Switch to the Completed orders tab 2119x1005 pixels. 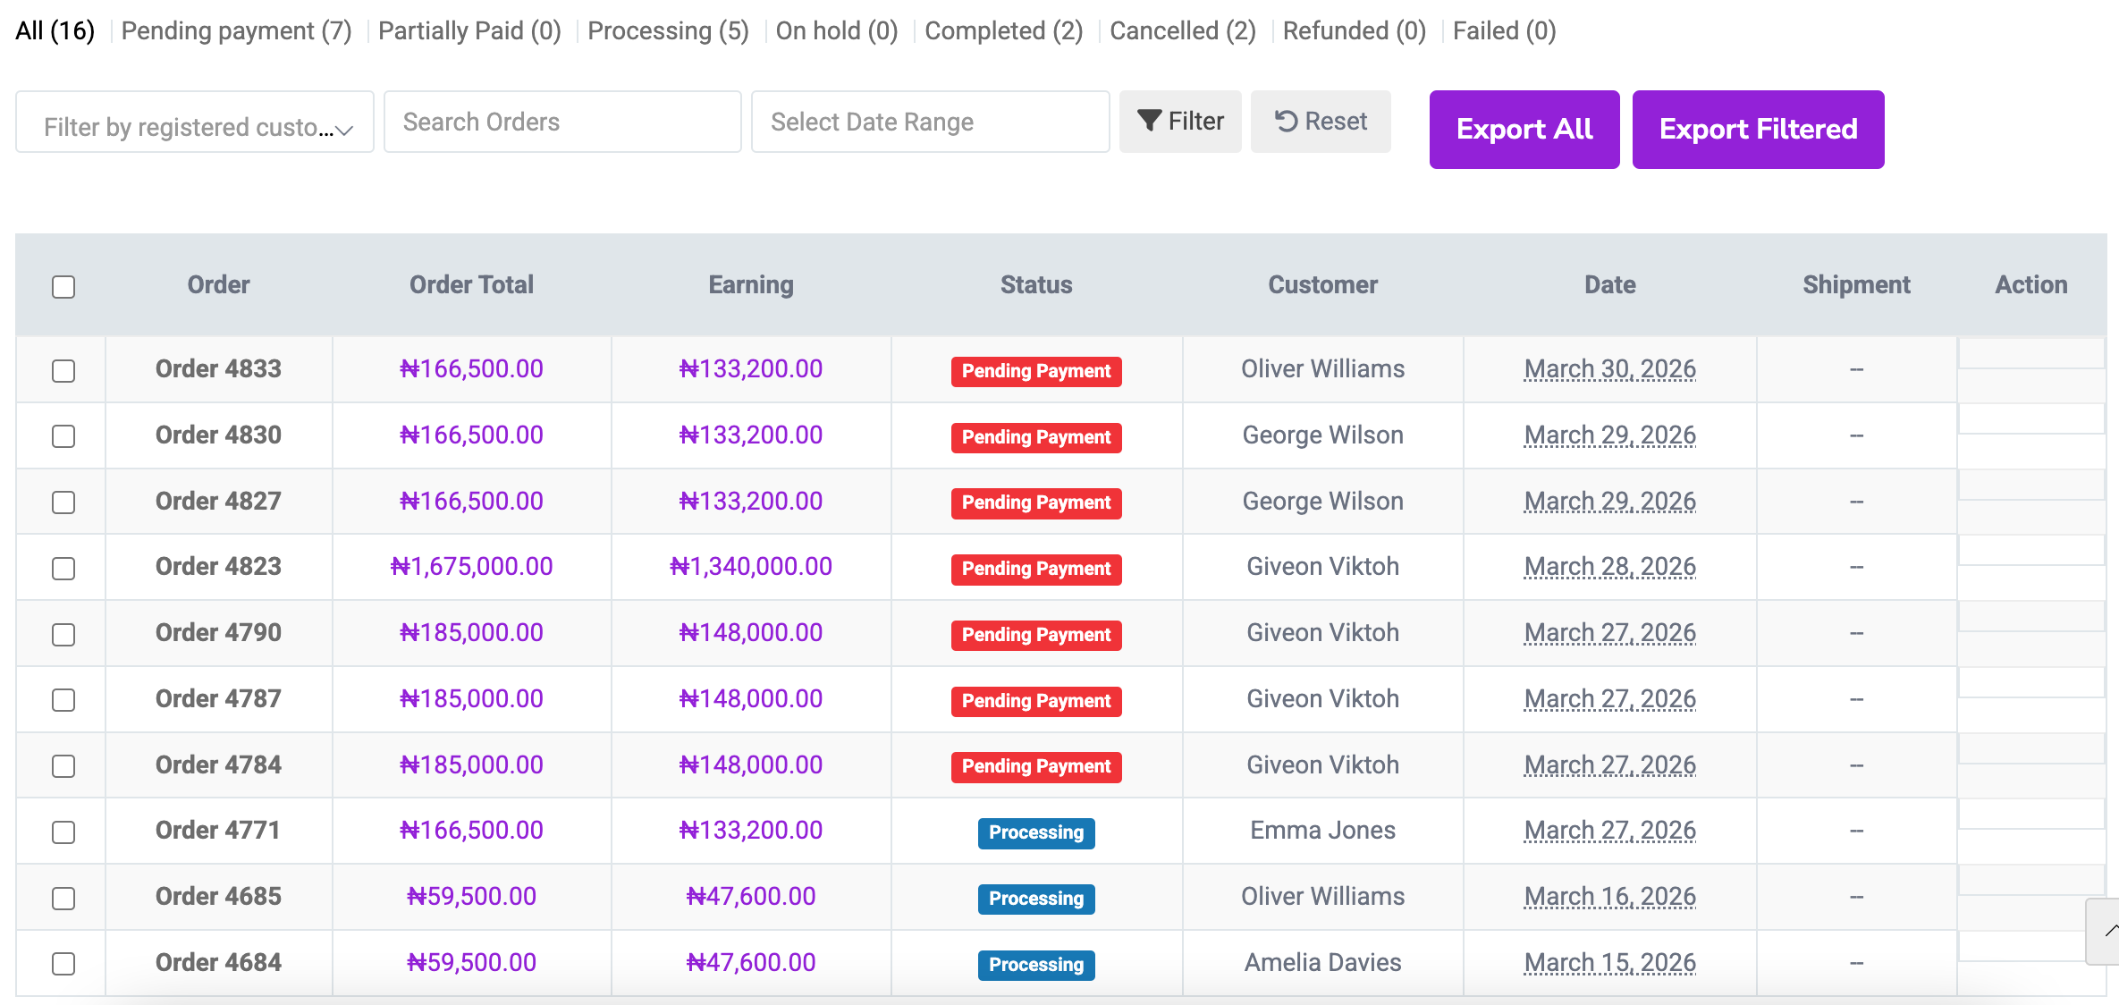[1002, 30]
